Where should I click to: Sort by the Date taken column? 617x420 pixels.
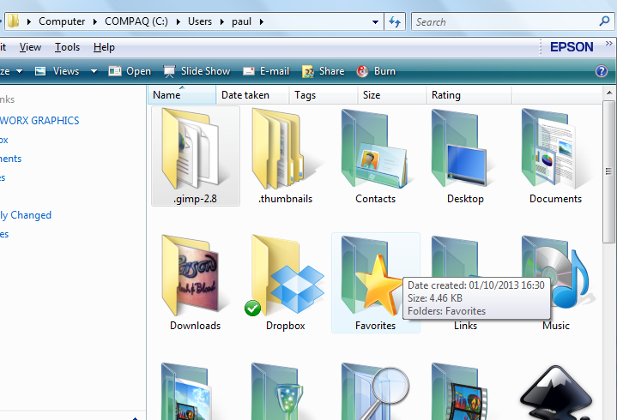pos(252,95)
